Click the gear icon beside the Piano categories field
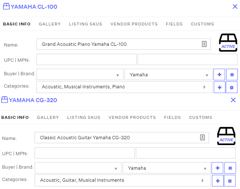The height and width of the screenshot is (189, 240). click(232, 87)
